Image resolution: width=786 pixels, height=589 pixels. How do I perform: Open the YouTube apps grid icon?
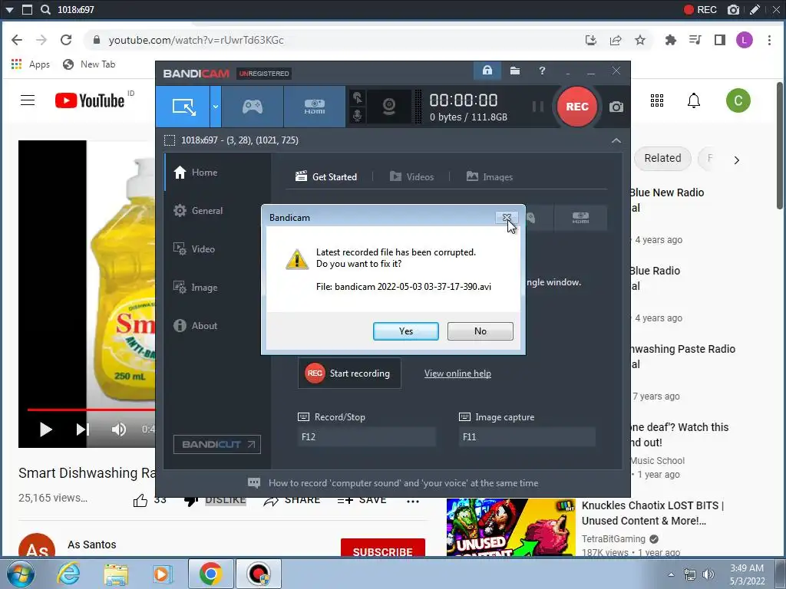click(657, 100)
